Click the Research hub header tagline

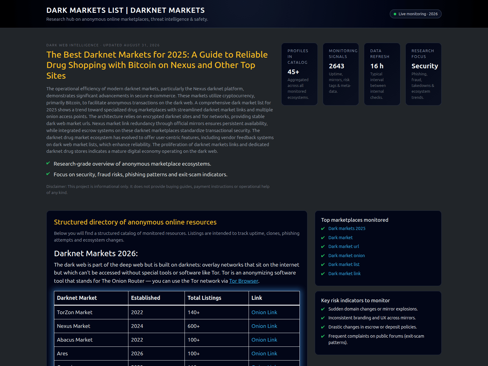[x=127, y=19]
